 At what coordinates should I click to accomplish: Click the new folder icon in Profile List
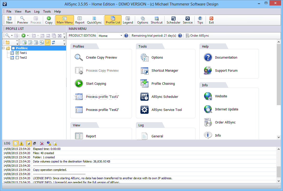click(x=8, y=42)
